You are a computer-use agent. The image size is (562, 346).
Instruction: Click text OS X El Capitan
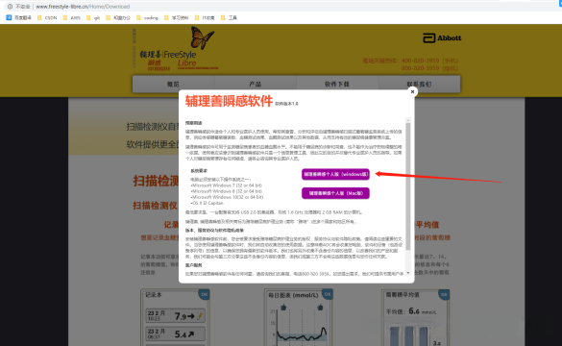[x=208, y=203]
